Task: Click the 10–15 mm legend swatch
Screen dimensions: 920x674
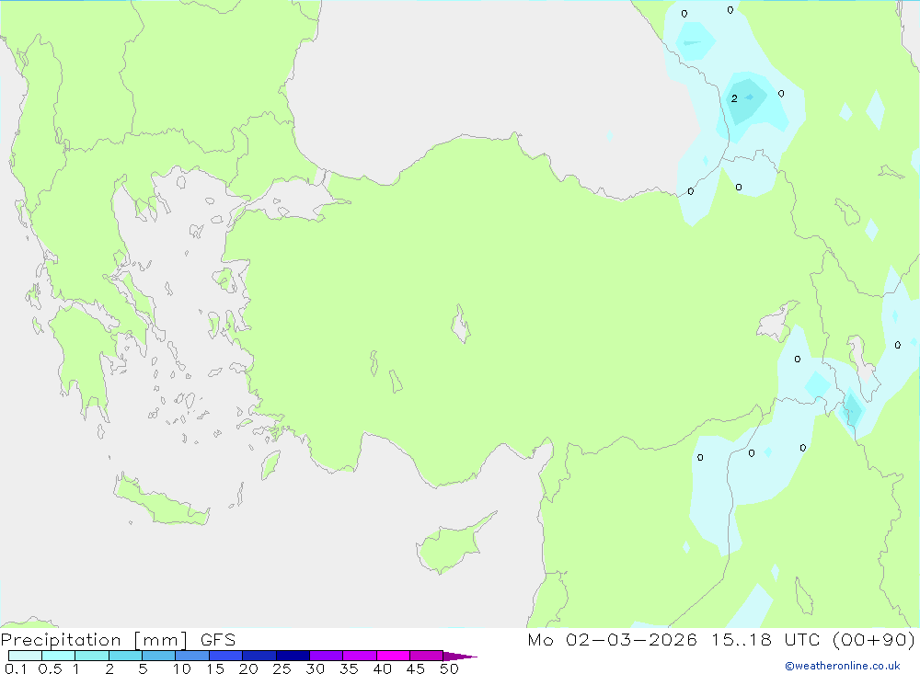Action: coord(192,656)
